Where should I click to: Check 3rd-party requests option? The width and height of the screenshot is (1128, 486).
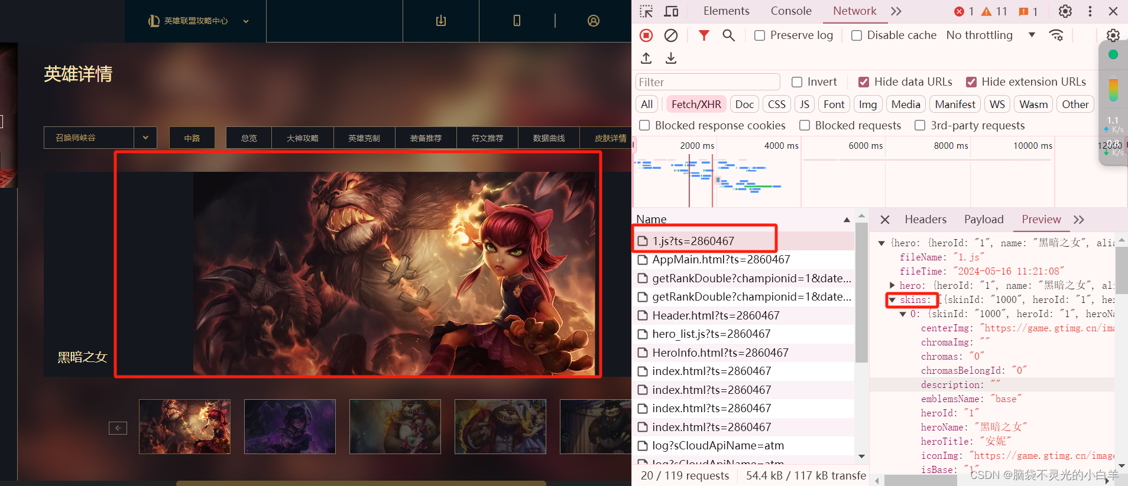[920, 125]
